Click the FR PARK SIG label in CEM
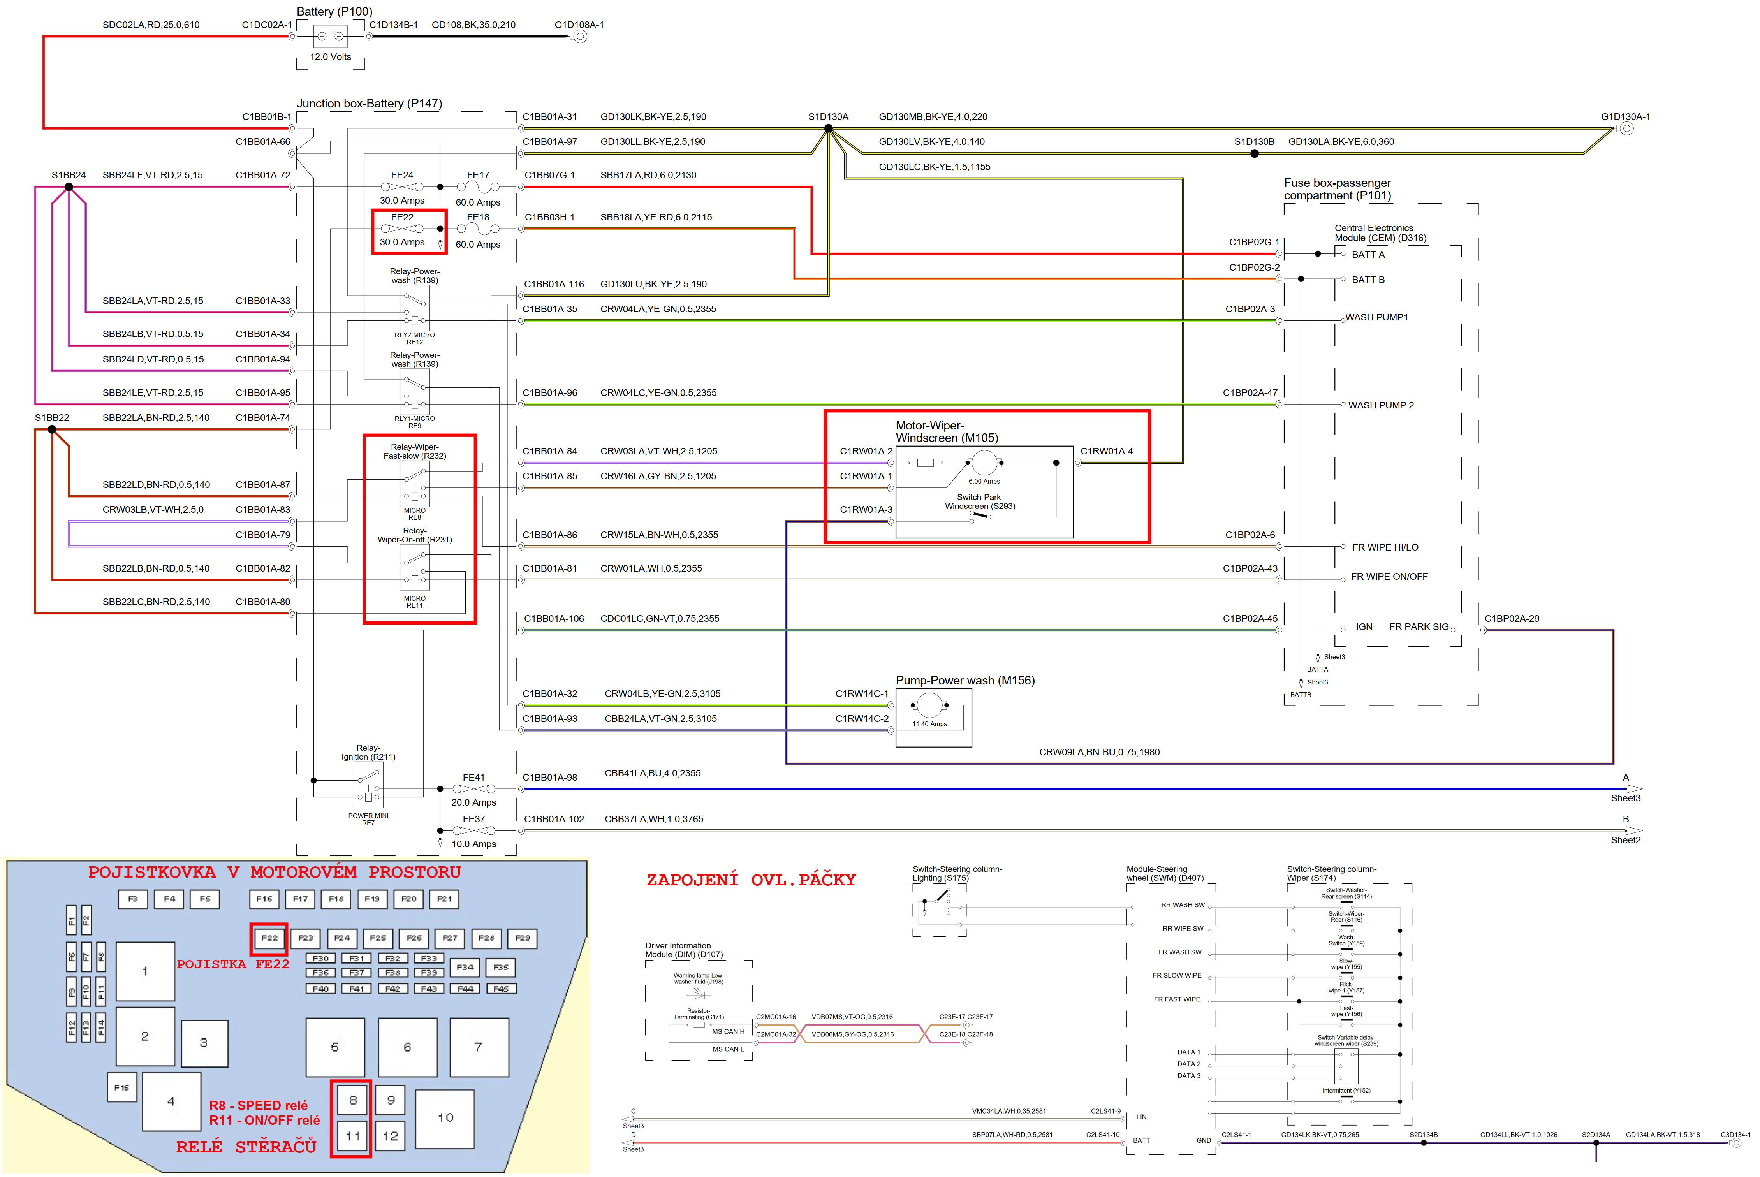 tap(1419, 627)
